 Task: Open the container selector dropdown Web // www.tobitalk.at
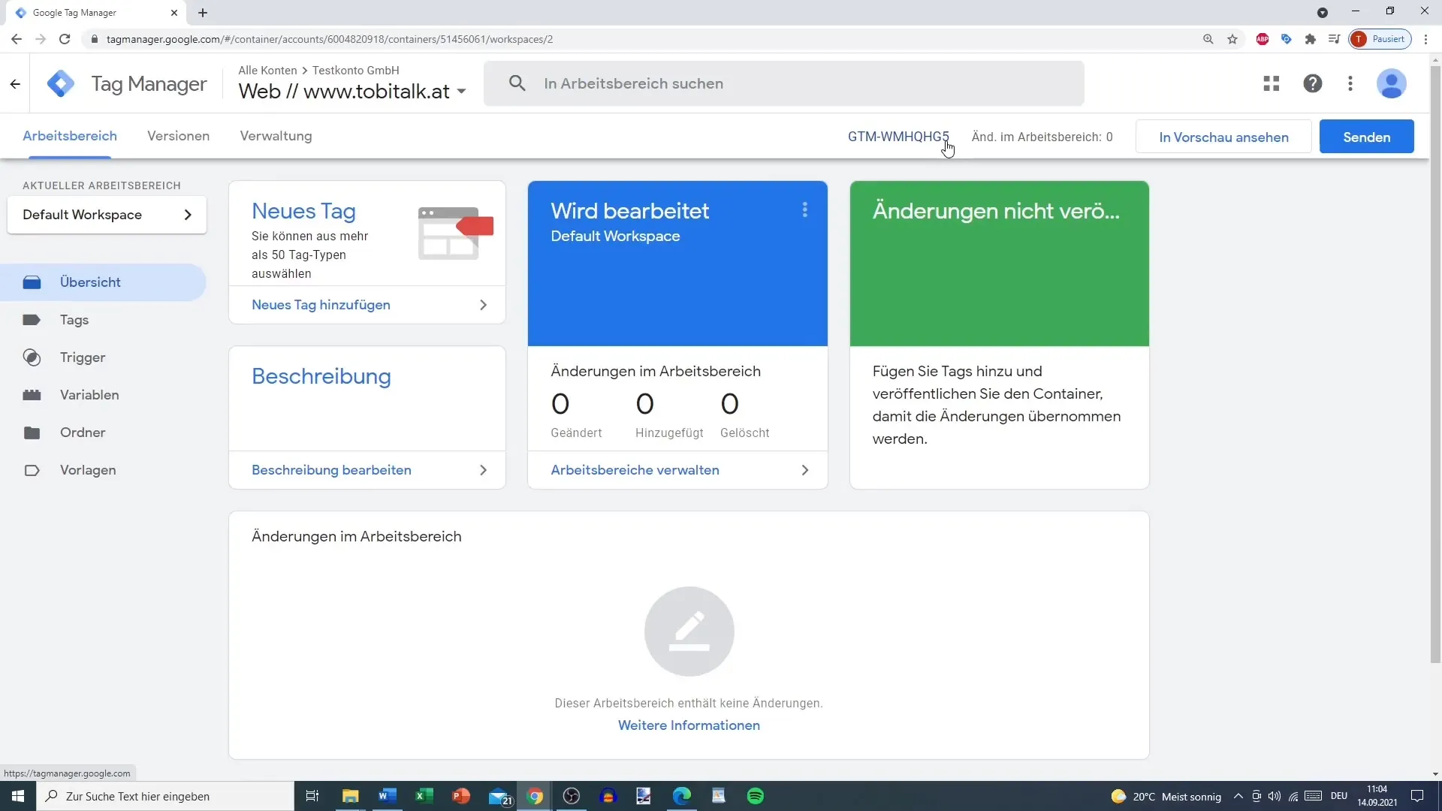click(352, 92)
